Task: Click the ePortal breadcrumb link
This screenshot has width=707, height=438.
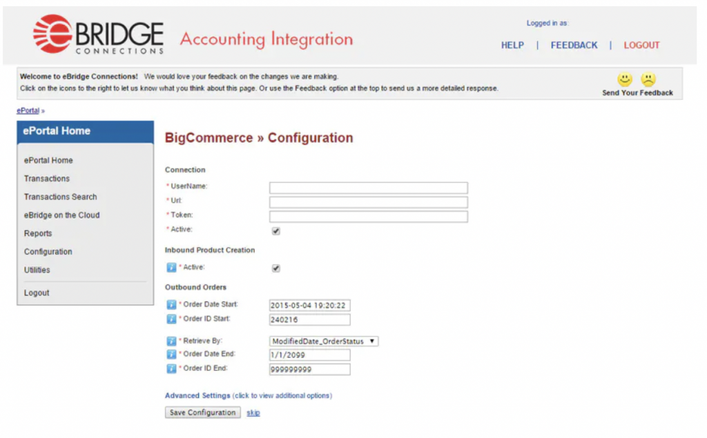Action: click(28, 110)
